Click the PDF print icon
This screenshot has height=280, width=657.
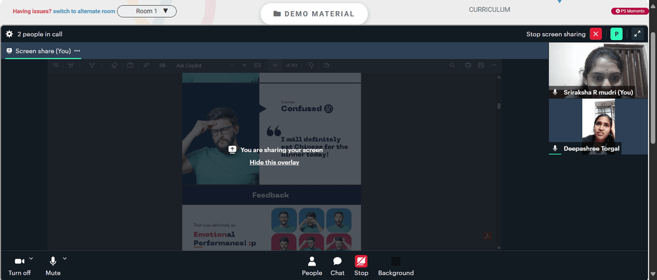(x=468, y=65)
